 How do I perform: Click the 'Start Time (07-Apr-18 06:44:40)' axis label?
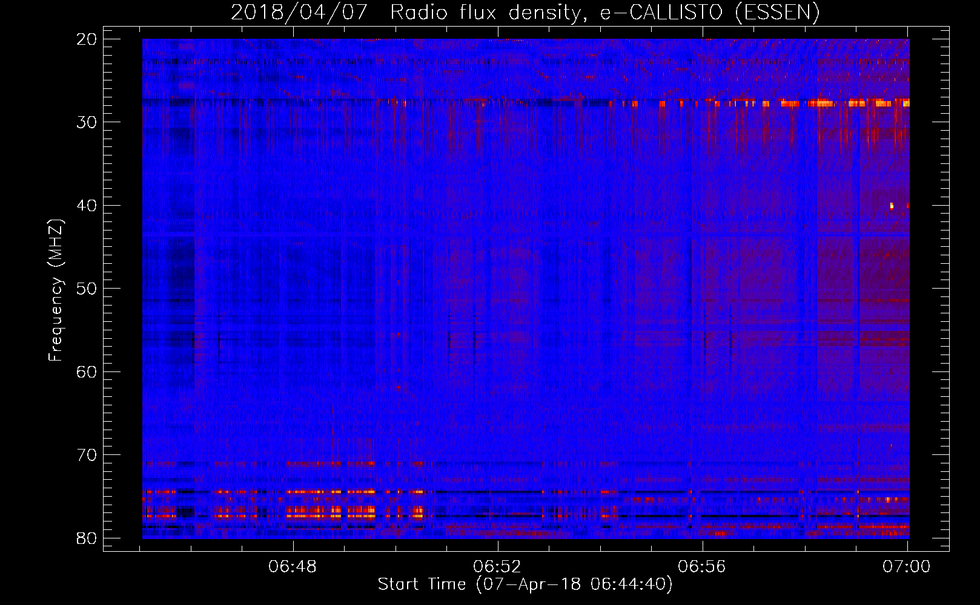pos(525,584)
